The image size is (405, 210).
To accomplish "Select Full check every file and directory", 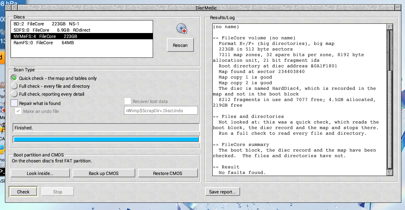I will click(14, 86).
